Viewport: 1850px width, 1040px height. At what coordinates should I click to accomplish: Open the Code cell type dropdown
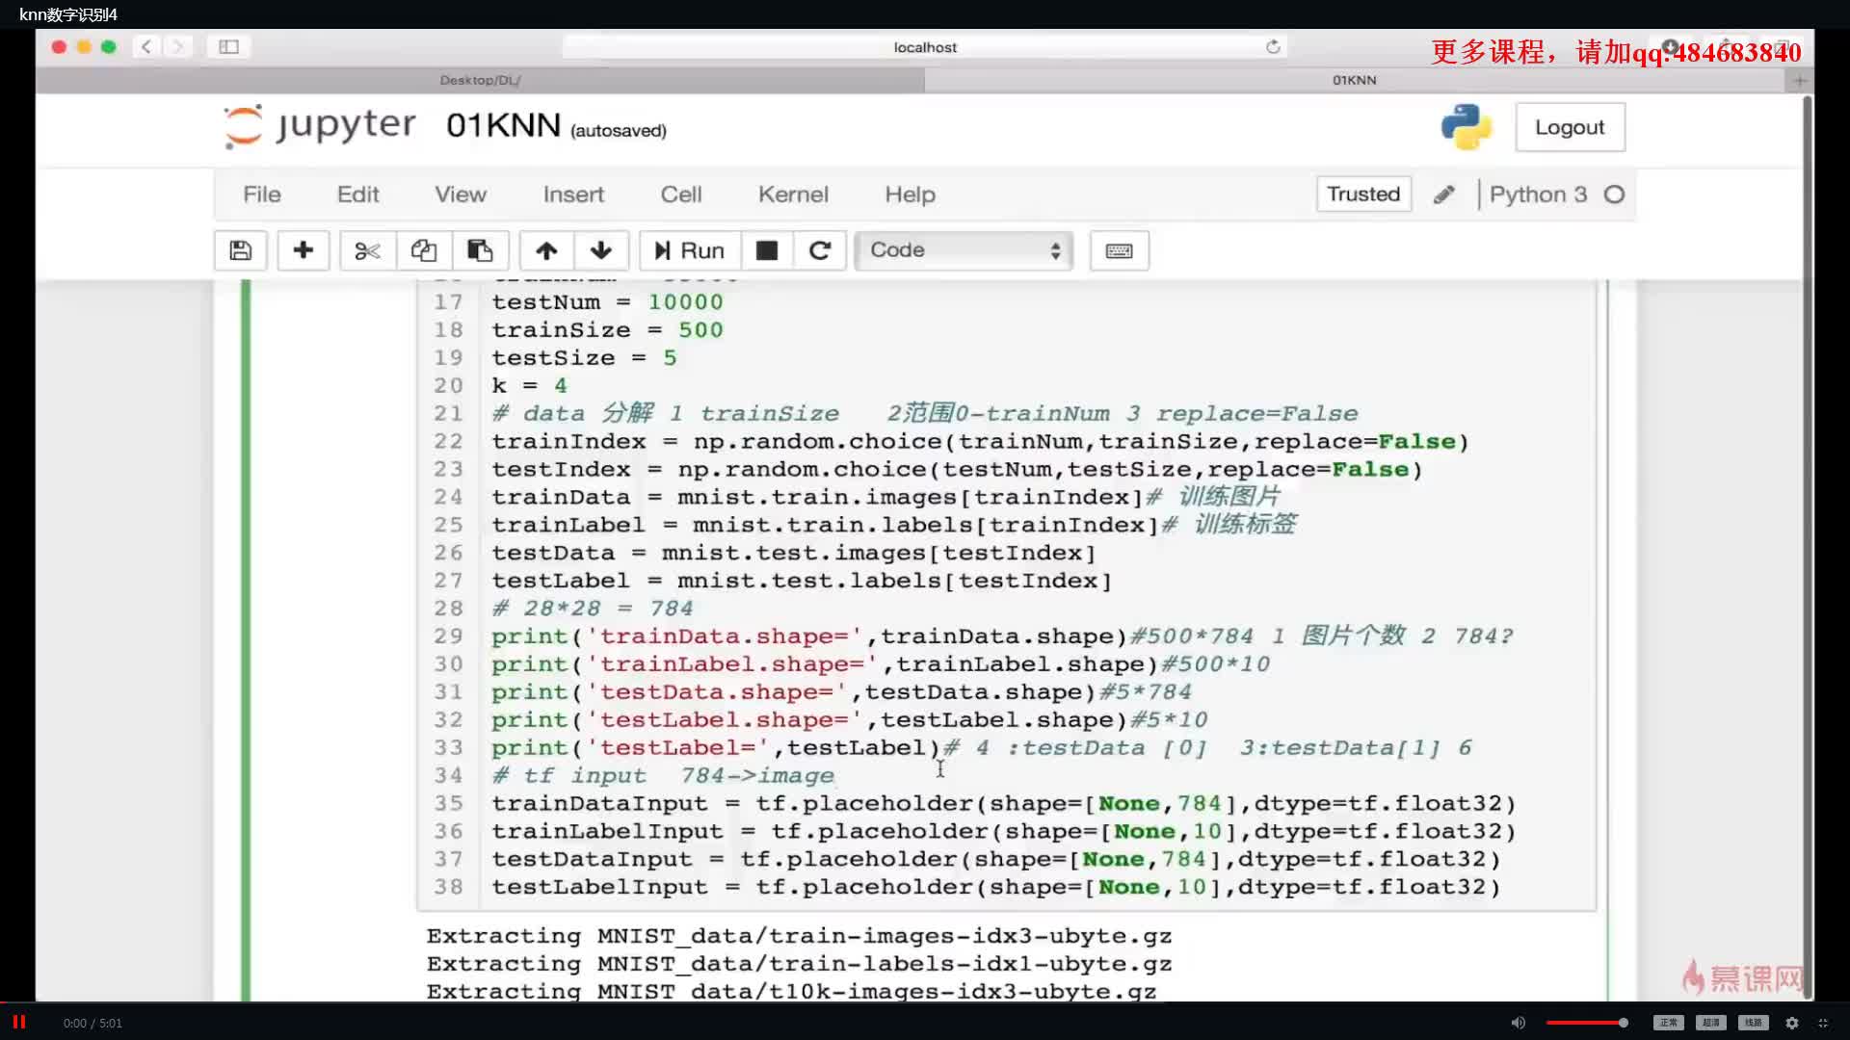pos(964,250)
